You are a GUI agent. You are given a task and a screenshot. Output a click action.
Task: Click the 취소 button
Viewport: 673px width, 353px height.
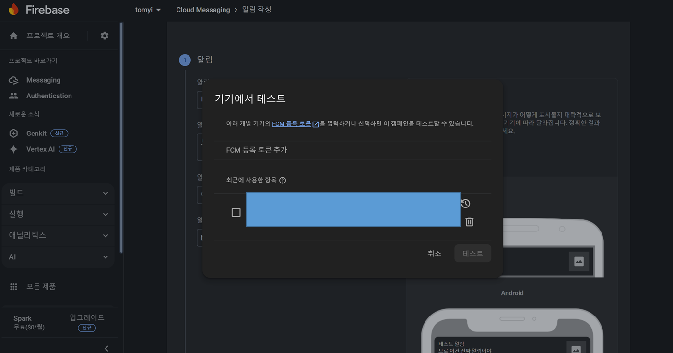pos(435,254)
